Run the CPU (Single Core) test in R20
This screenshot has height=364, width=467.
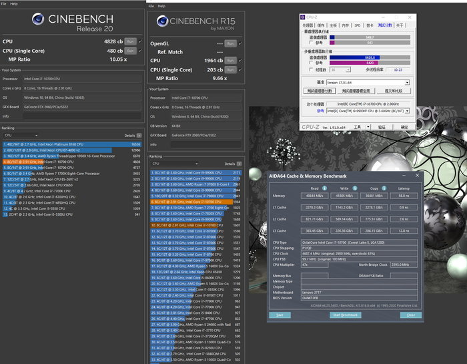coord(130,51)
